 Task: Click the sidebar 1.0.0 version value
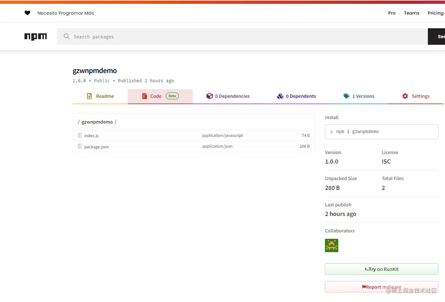tap(332, 162)
